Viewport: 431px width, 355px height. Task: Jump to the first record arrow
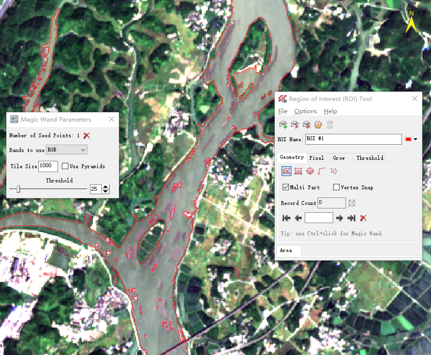coord(287,218)
